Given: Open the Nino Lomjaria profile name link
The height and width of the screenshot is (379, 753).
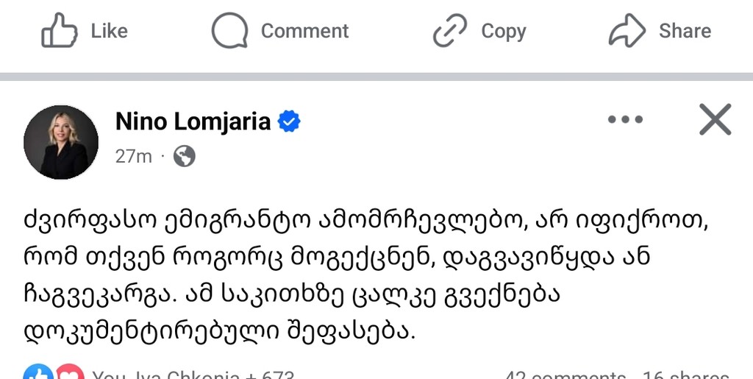Looking at the screenshot, I should click(x=193, y=121).
